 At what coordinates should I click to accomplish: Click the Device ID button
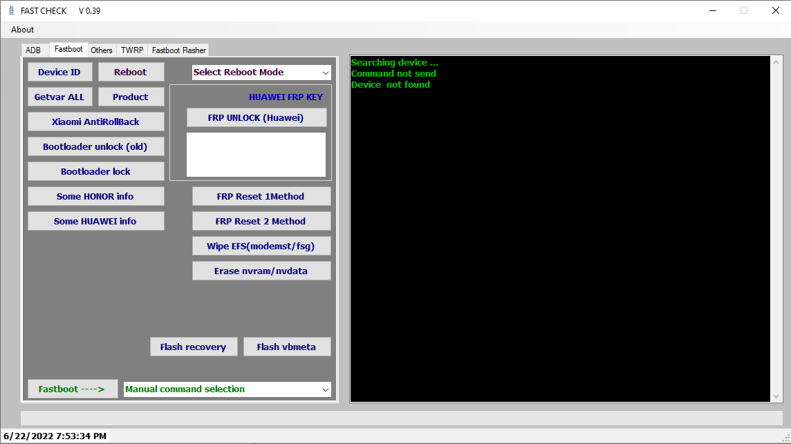point(59,72)
